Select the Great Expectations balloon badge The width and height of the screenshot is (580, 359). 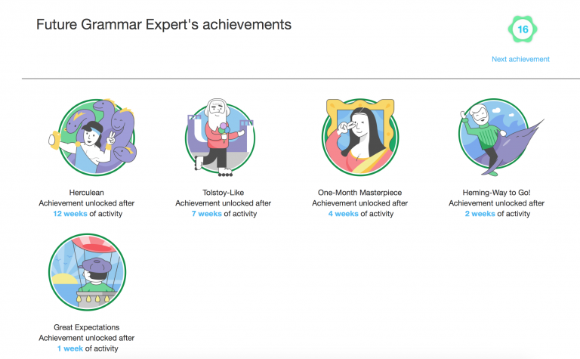tap(88, 272)
